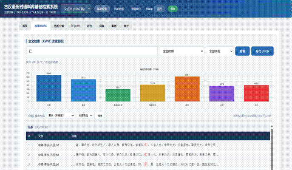Click the system title 古汉语历时语料库基础检索系统
This screenshot has width=292, height=170.
pyautogui.click(x=31, y=7)
